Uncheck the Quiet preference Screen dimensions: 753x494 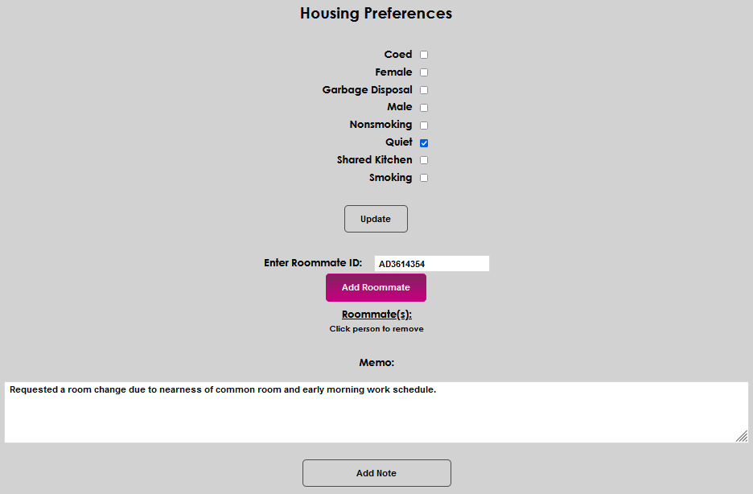click(x=423, y=142)
